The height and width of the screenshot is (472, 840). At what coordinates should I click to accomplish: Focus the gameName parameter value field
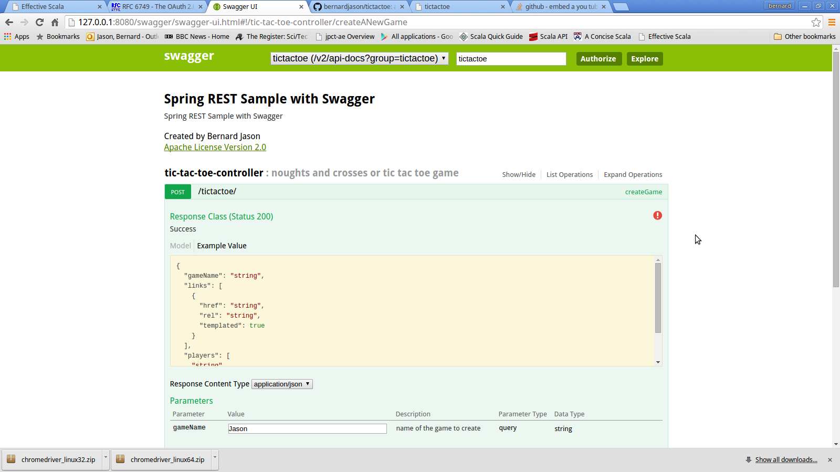pyautogui.click(x=307, y=429)
